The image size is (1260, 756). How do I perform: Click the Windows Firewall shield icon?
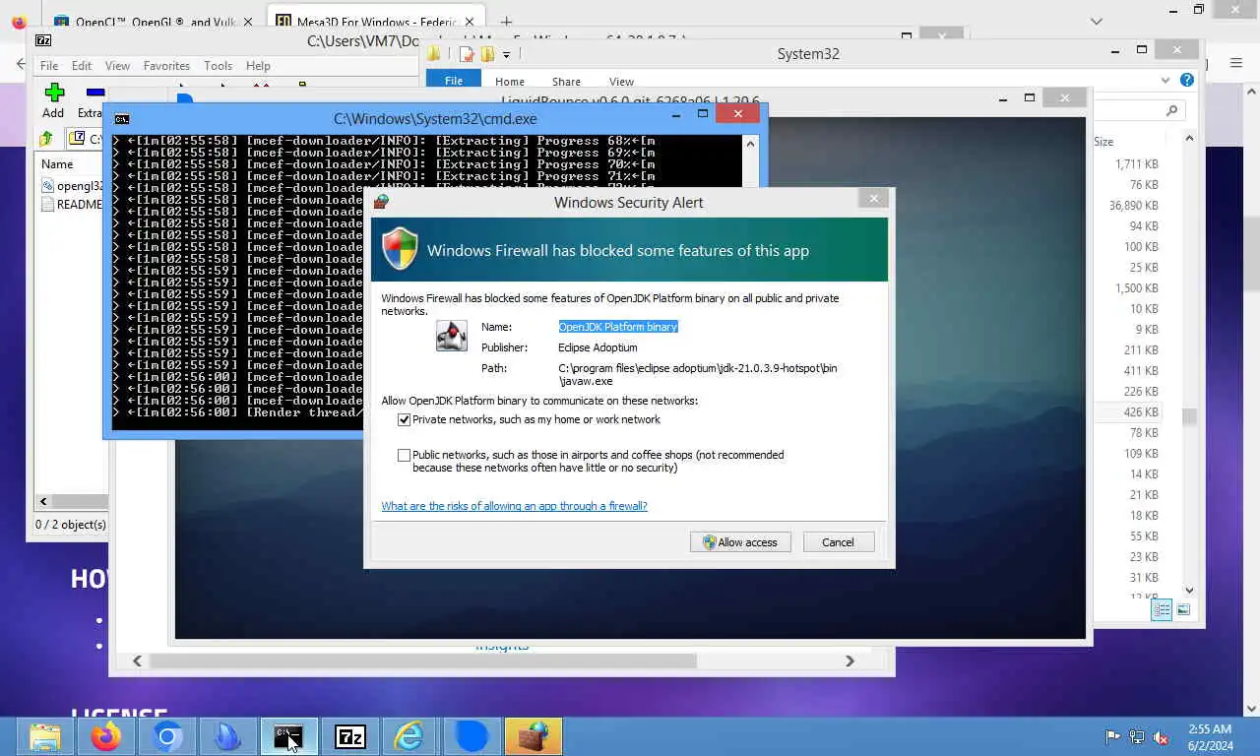[400, 249]
